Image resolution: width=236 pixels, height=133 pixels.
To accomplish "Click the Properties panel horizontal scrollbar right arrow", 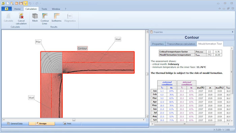I will click(229, 124).
